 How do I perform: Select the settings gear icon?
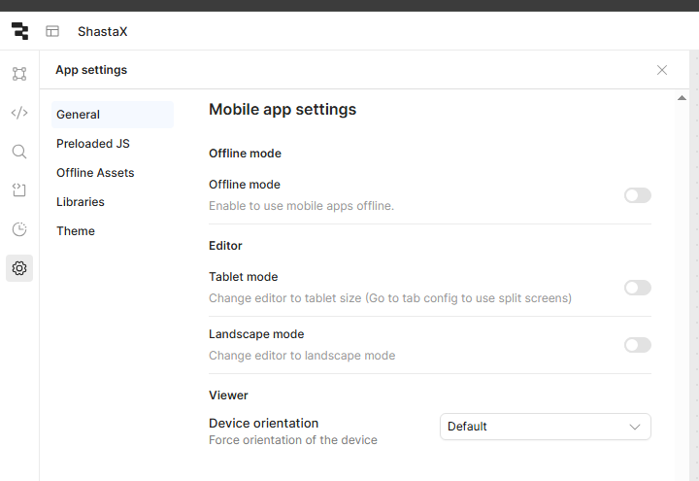[x=19, y=268]
